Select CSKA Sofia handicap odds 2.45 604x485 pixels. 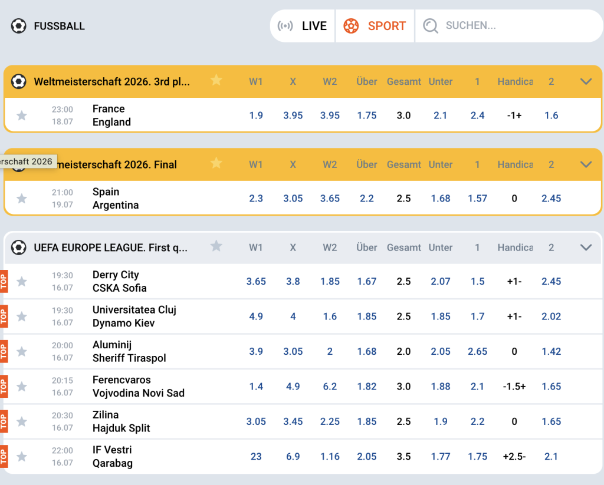pos(552,281)
